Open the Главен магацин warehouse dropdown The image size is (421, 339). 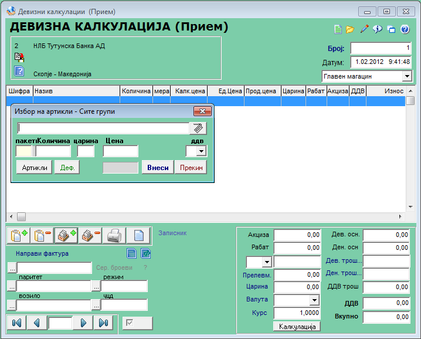pos(407,76)
